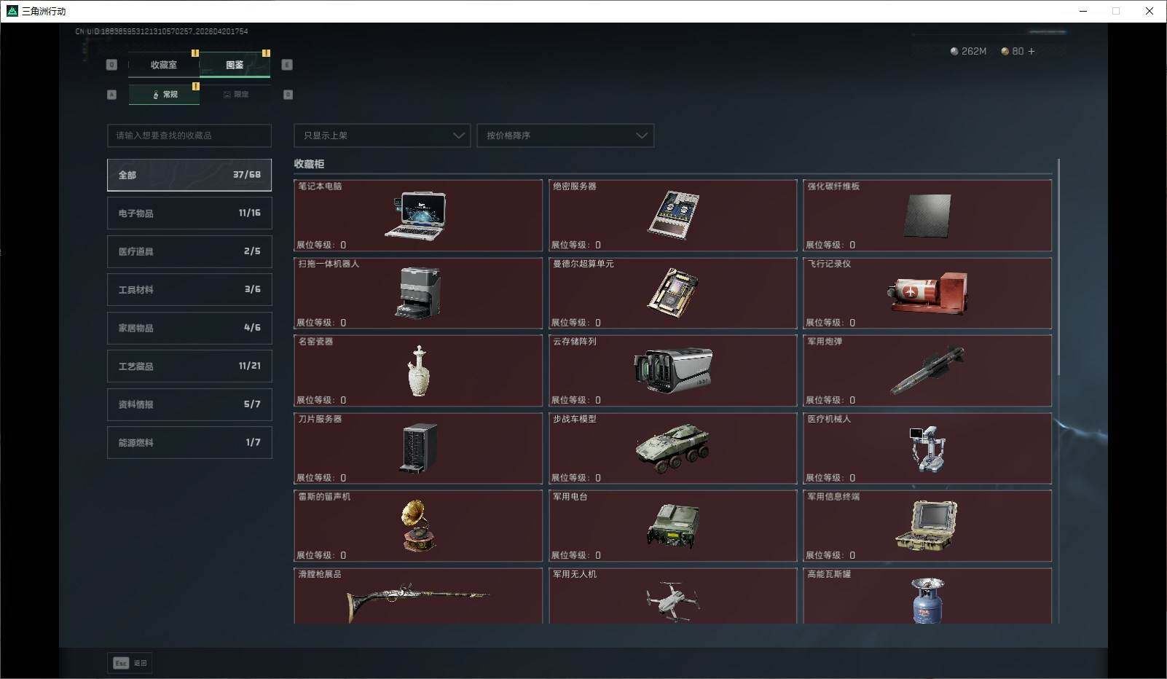Image resolution: width=1167 pixels, height=679 pixels.
Task: Filter by 工艺藏品 category
Action: click(x=189, y=366)
